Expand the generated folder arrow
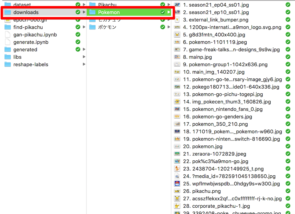 tap(84, 49)
